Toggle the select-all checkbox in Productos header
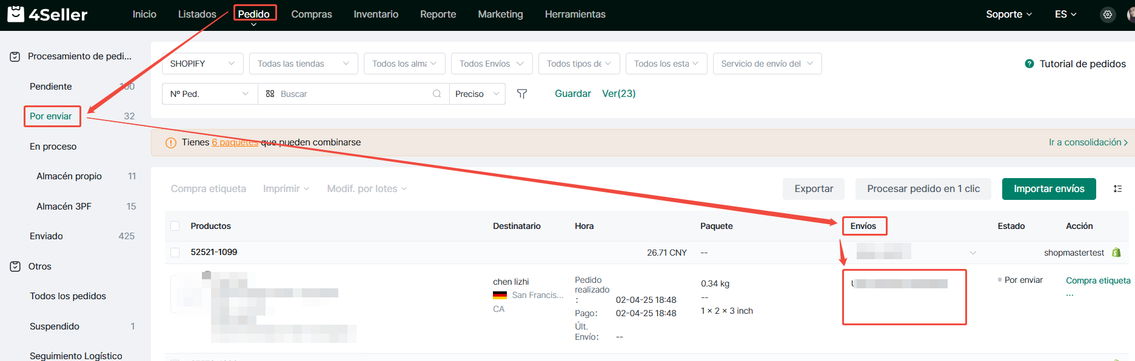Image resolution: width=1135 pixels, height=361 pixels. [x=175, y=226]
